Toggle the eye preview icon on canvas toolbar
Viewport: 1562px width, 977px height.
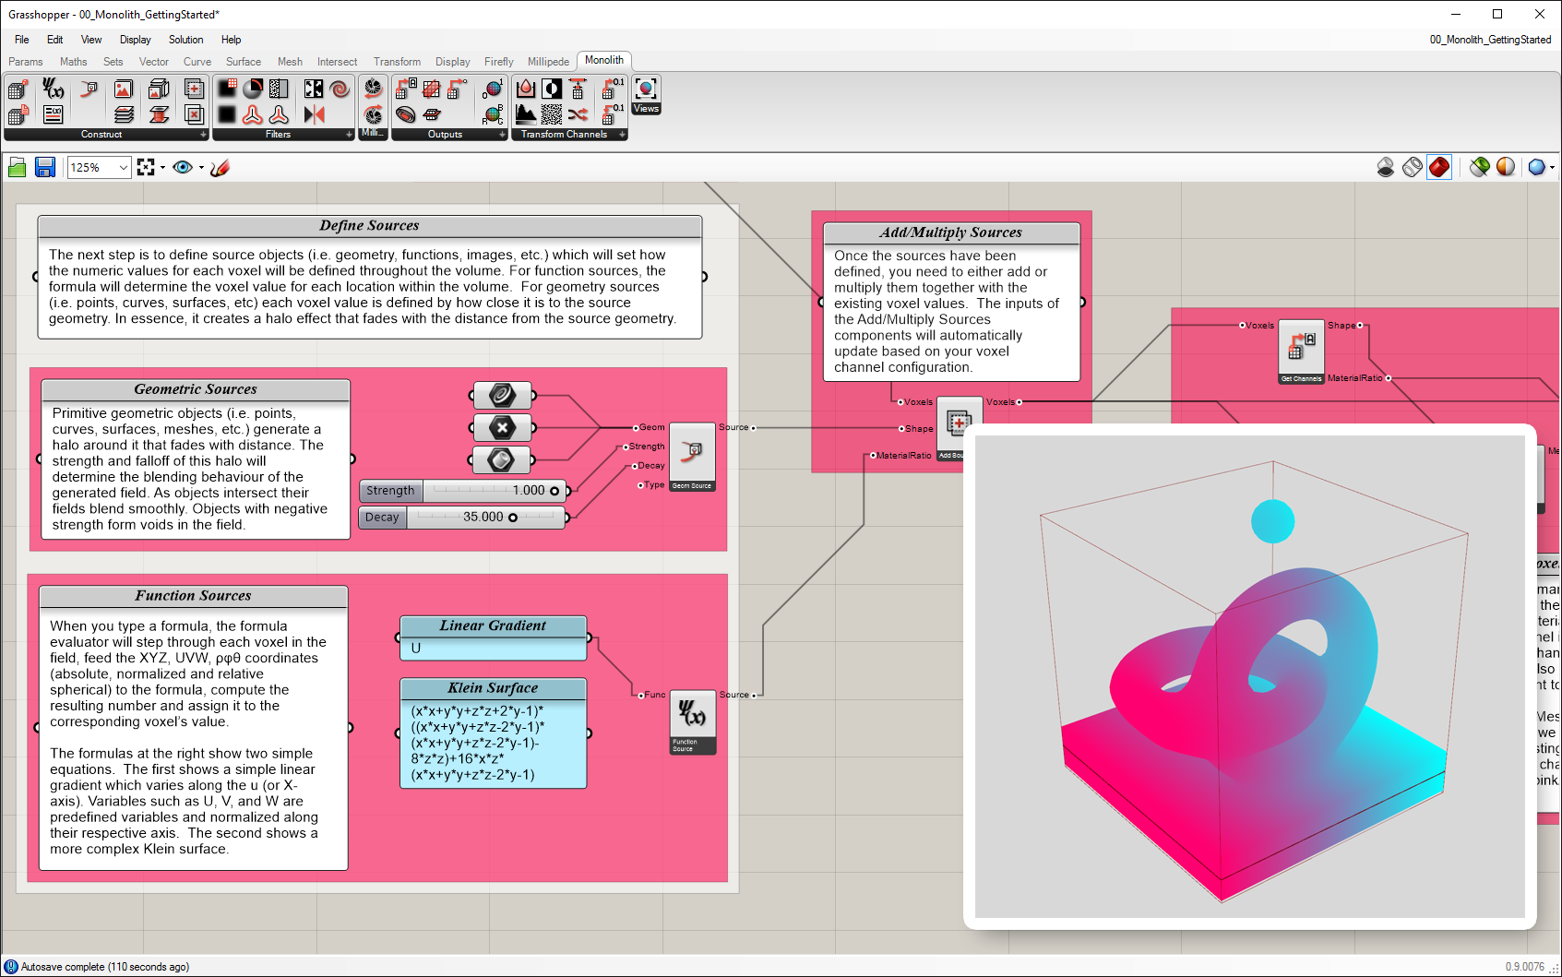[182, 167]
